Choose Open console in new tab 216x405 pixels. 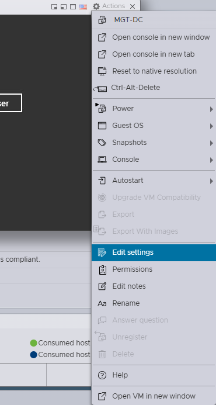point(154,54)
